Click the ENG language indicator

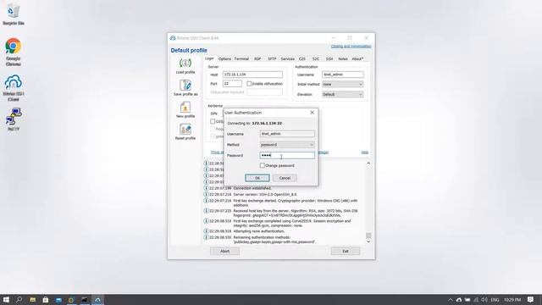click(495, 300)
